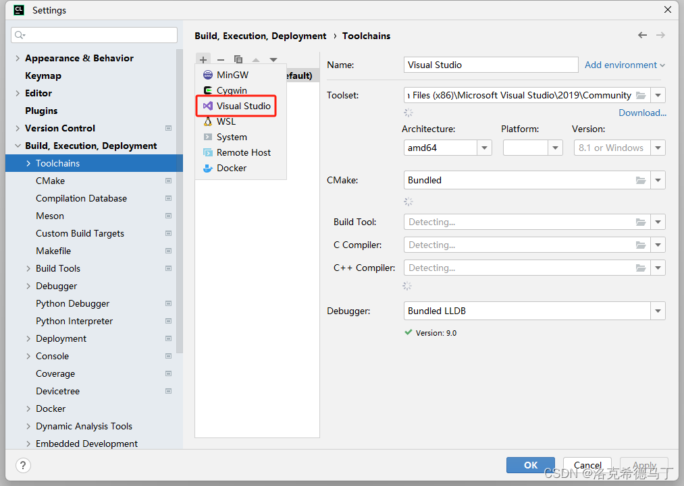Click the Name field containing Visual Studio
The image size is (684, 486).
pos(491,65)
